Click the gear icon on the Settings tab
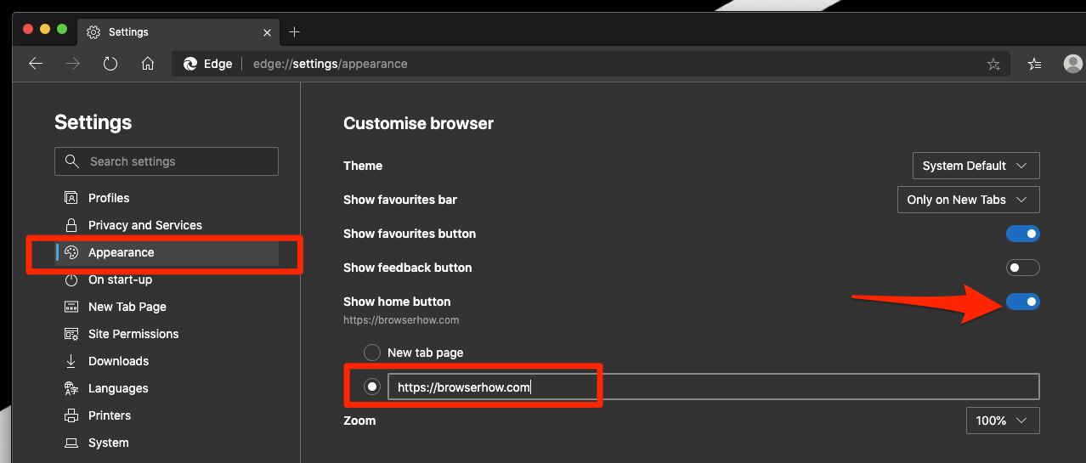1086x463 pixels. 94,32
